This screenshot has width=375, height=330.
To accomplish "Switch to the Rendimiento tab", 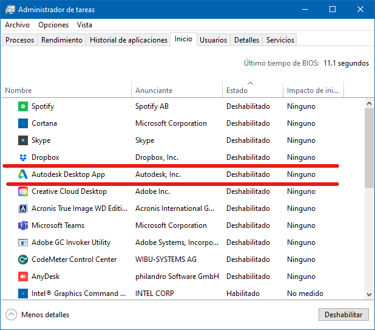I will pos(62,40).
